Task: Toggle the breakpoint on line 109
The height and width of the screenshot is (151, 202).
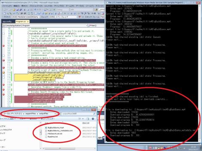Action: tap(4, 60)
